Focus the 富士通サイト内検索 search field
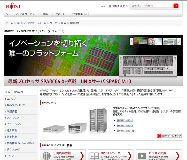The image size is (187, 160). pyautogui.click(x=152, y=6)
